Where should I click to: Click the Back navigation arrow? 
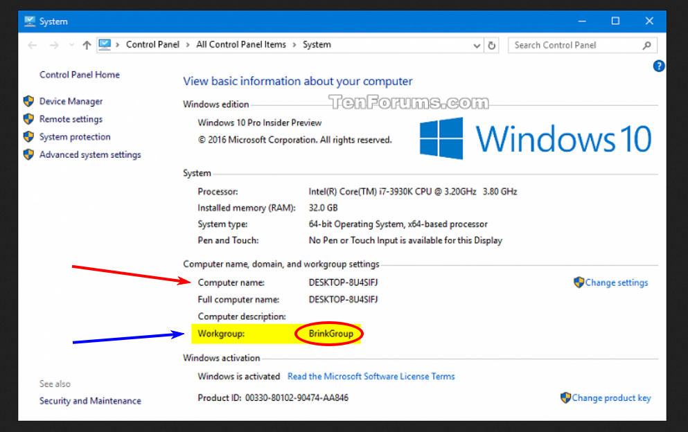(x=32, y=45)
